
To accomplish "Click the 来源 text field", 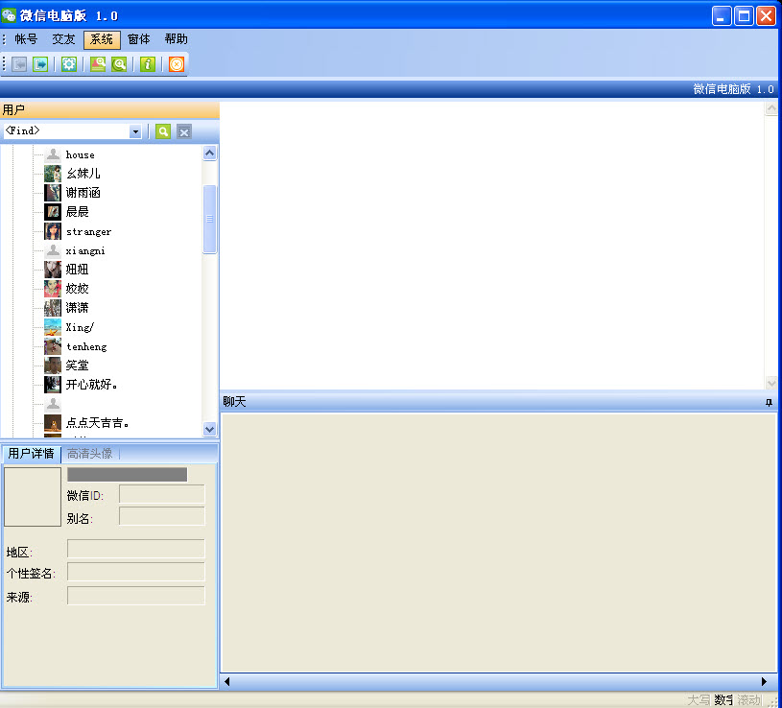I will pos(135,596).
